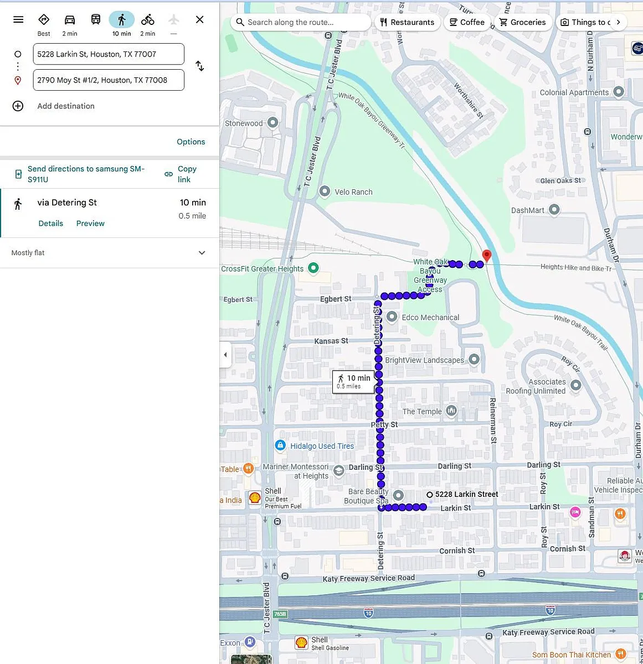Open the hamburger main menu
The image size is (643, 664).
tap(18, 19)
